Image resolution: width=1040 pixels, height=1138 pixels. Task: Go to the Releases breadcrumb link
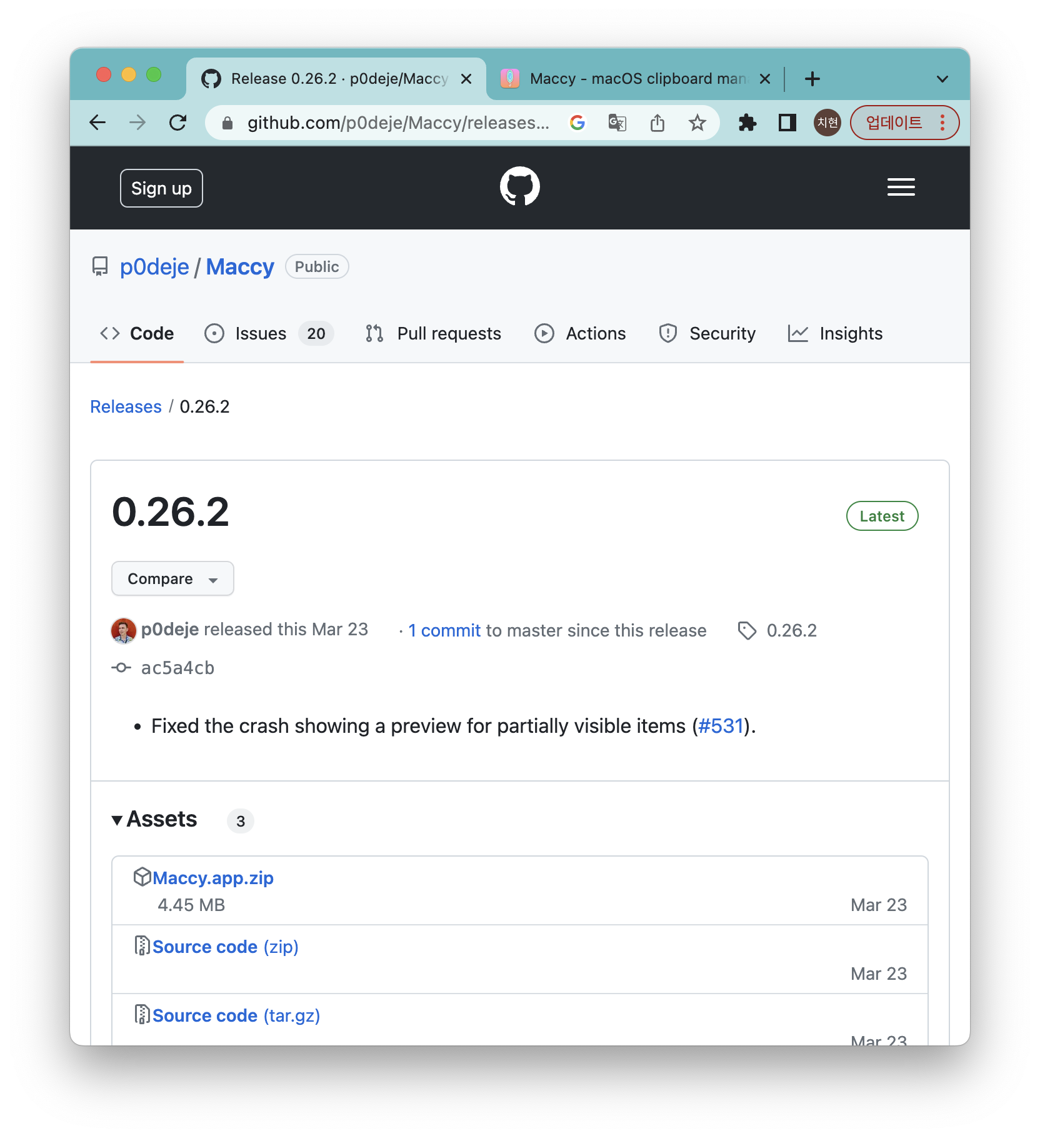click(x=126, y=406)
